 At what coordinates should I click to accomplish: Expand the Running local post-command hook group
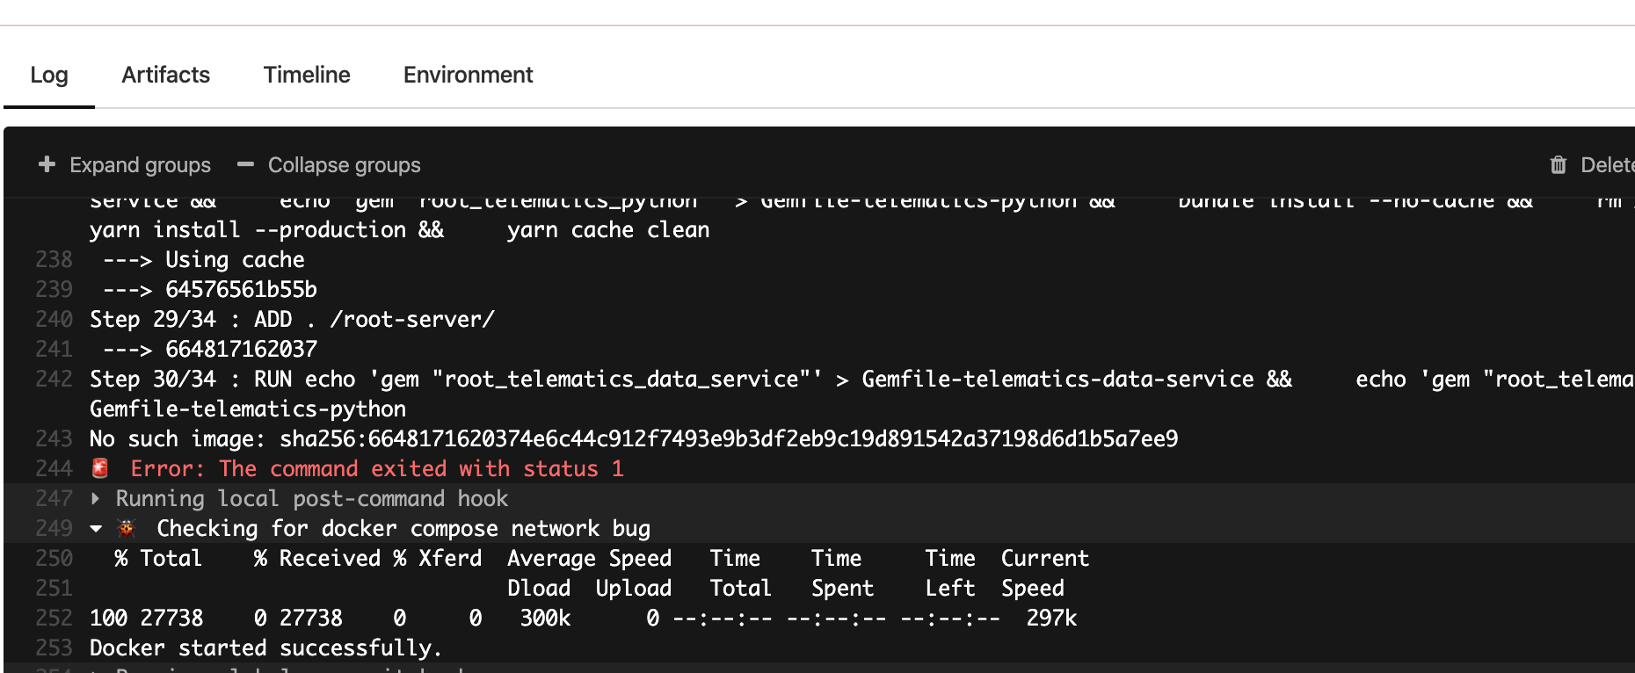(x=96, y=498)
